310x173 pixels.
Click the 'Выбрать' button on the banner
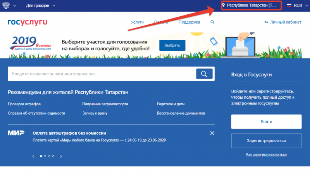[x=172, y=45]
